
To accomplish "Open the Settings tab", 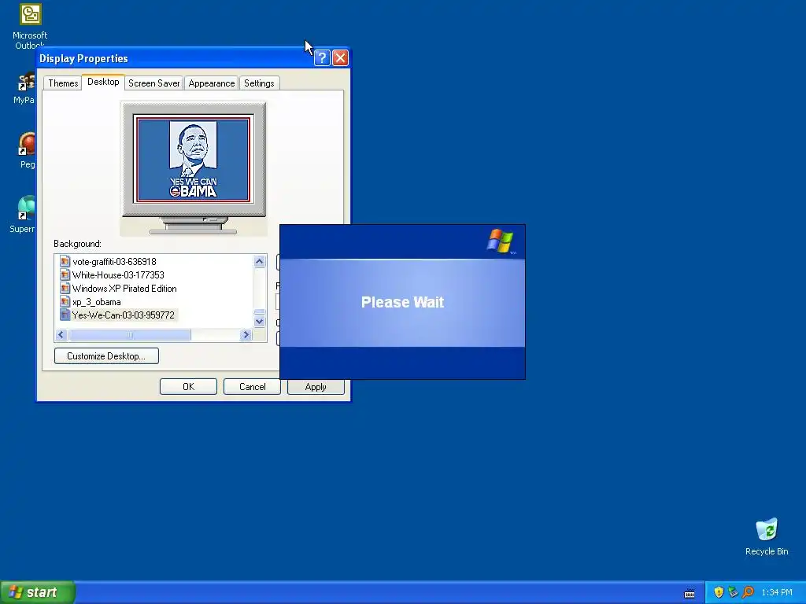I will click(x=259, y=83).
